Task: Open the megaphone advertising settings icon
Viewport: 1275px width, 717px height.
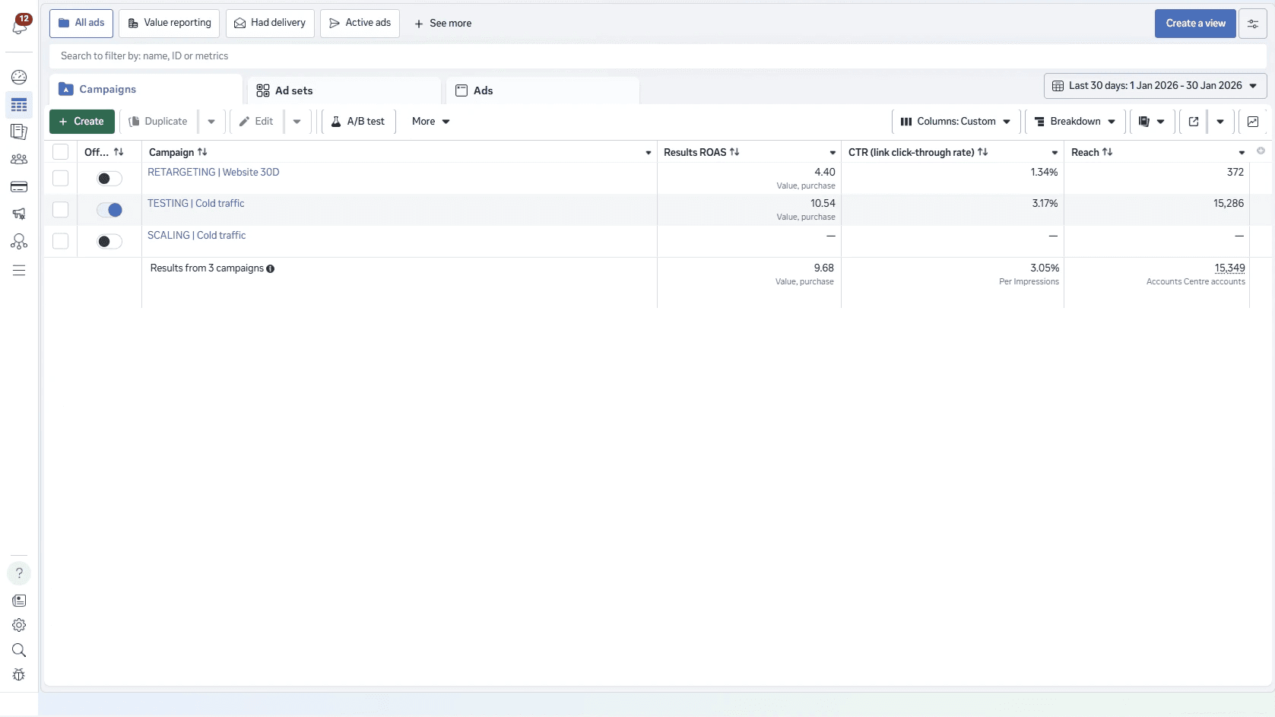Action: point(19,214)
